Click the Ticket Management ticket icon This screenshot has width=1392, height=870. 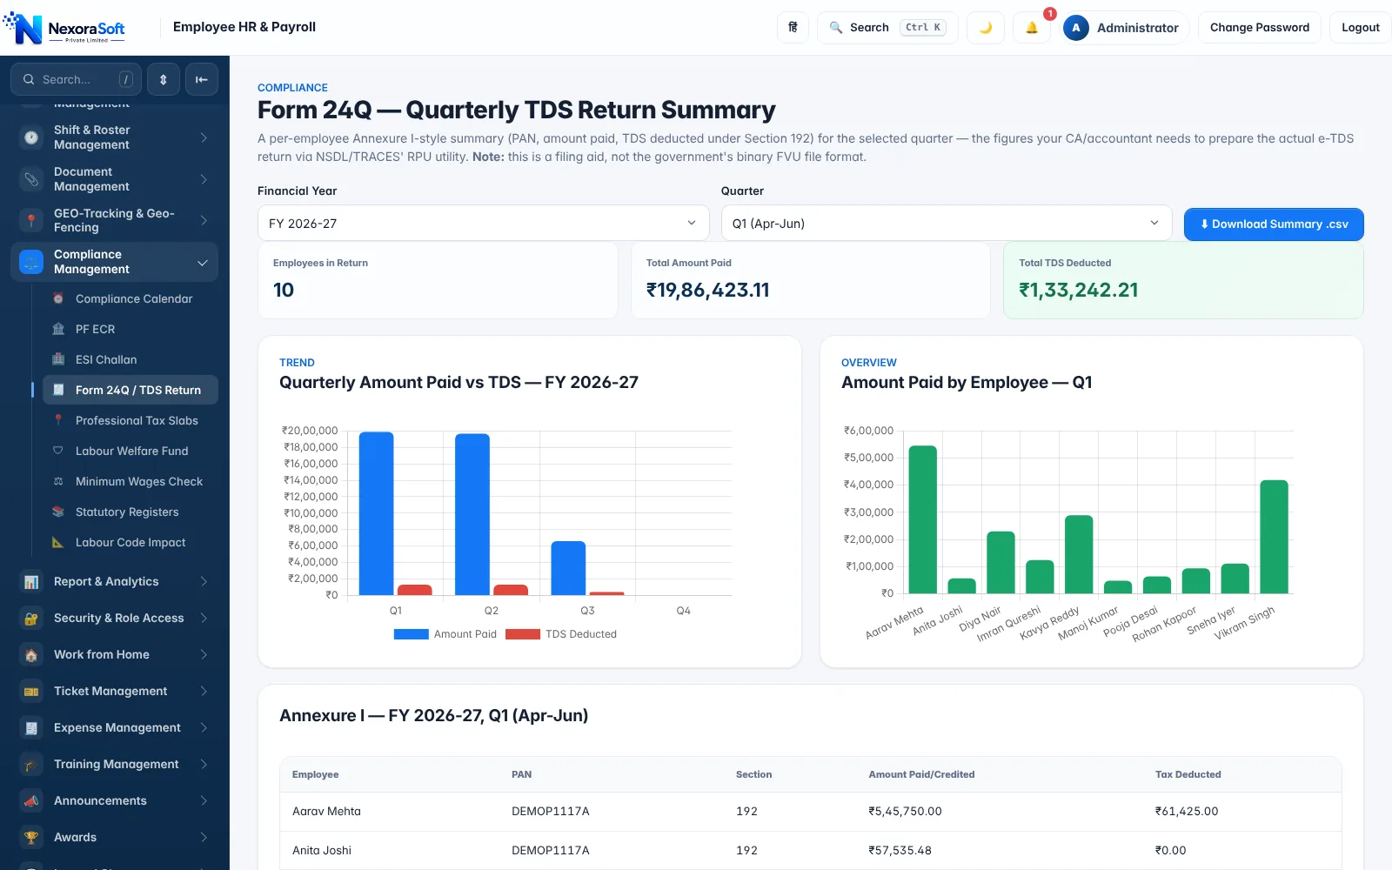pyautogui.click(x=31, y=692)
